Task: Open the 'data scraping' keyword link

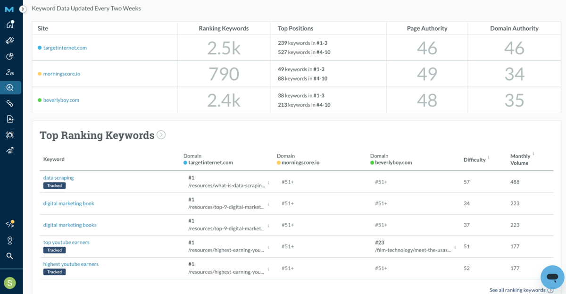Action: pos(58,178)
